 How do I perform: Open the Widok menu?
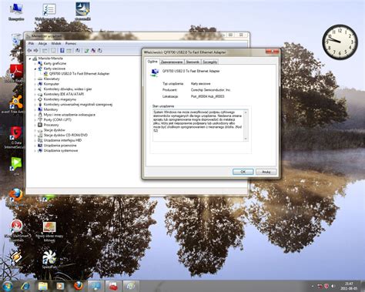point(55,43)
